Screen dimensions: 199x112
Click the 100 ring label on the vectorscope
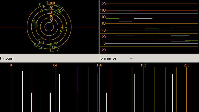pyautogui.click(x=52, y=3)
